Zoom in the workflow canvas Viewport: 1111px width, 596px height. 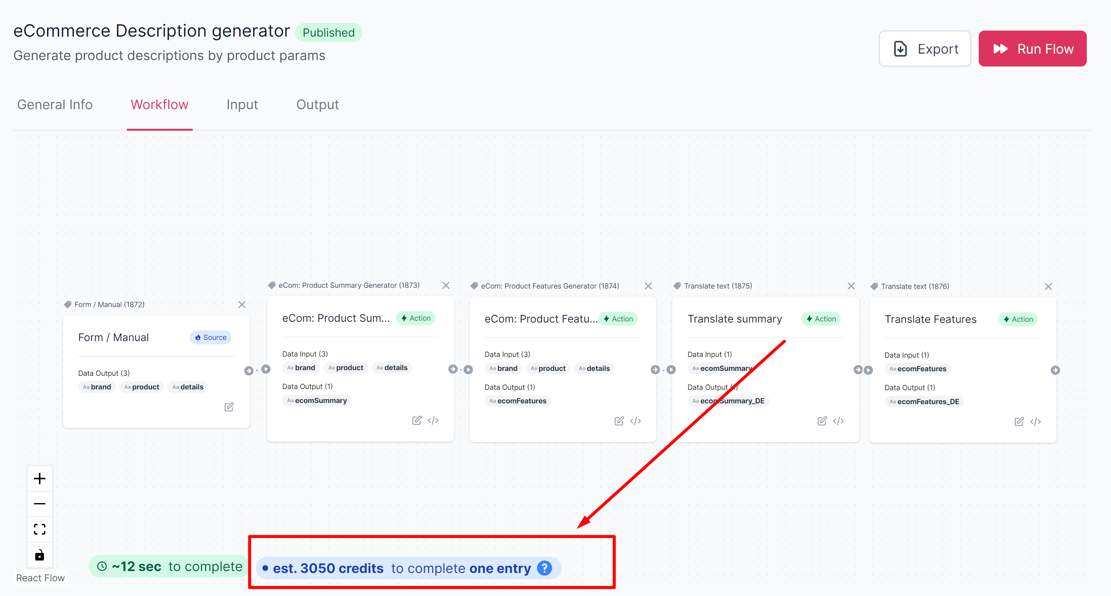pyautogui.click(x=39, y=479)
